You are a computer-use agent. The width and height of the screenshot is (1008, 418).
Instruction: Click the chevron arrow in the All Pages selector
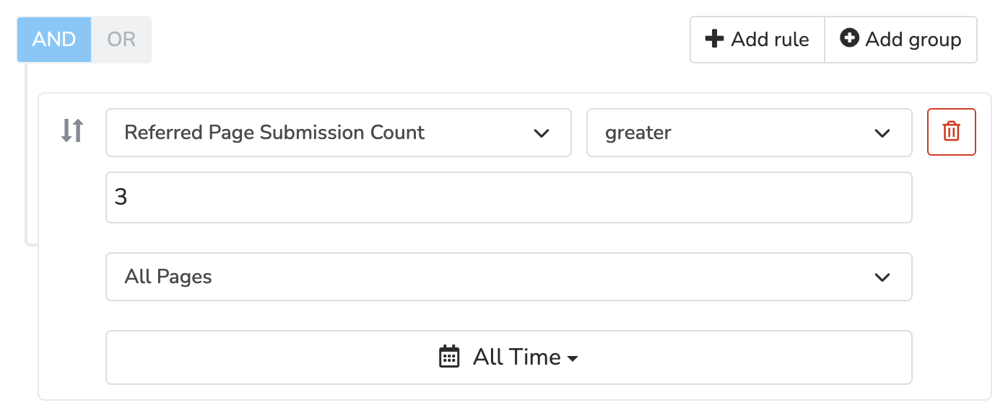point(882,277)
